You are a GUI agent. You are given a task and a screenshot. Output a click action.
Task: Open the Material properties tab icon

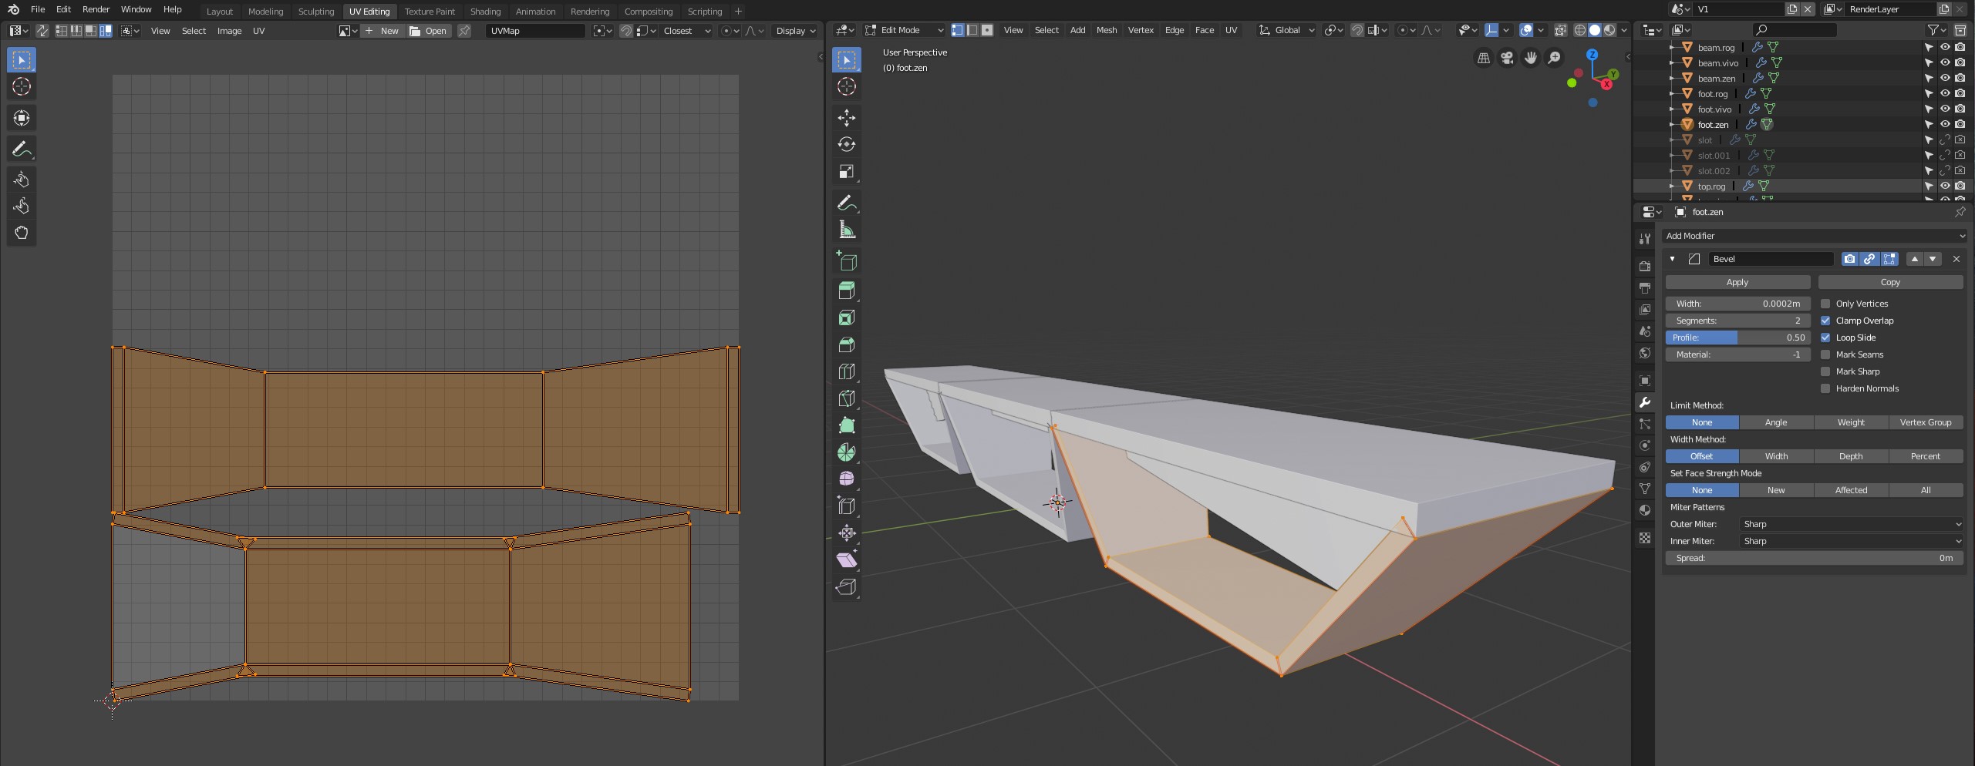pos(1645,510)
